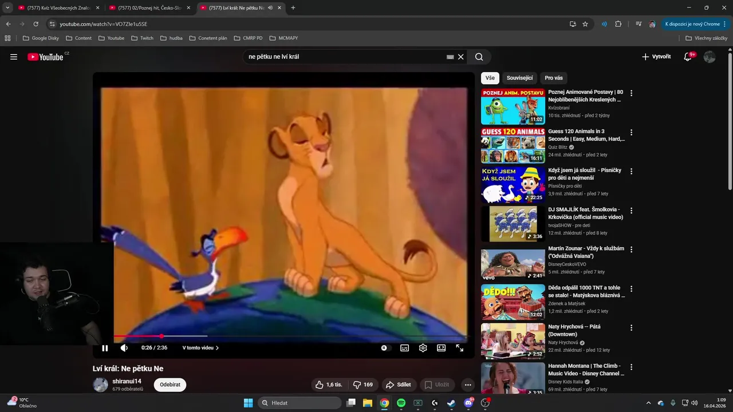Select the 'Související' filter chip

(x=519, y=78)
